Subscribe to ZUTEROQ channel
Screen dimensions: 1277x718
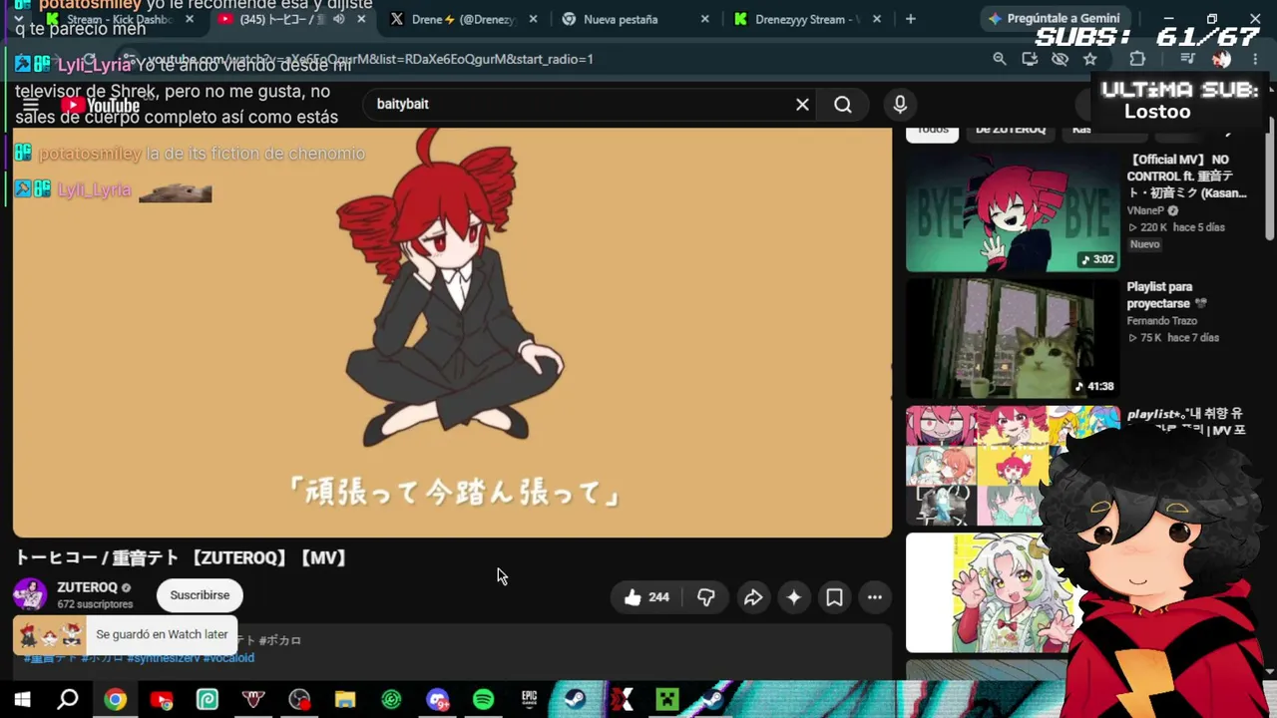point(200,595)
